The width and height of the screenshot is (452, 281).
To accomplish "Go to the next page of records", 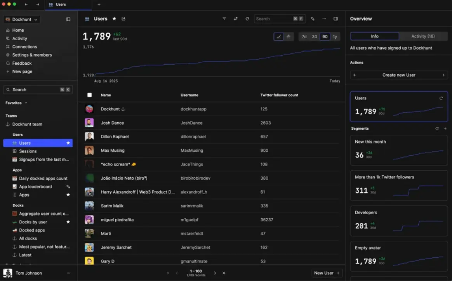I will (x=215, y=273).
